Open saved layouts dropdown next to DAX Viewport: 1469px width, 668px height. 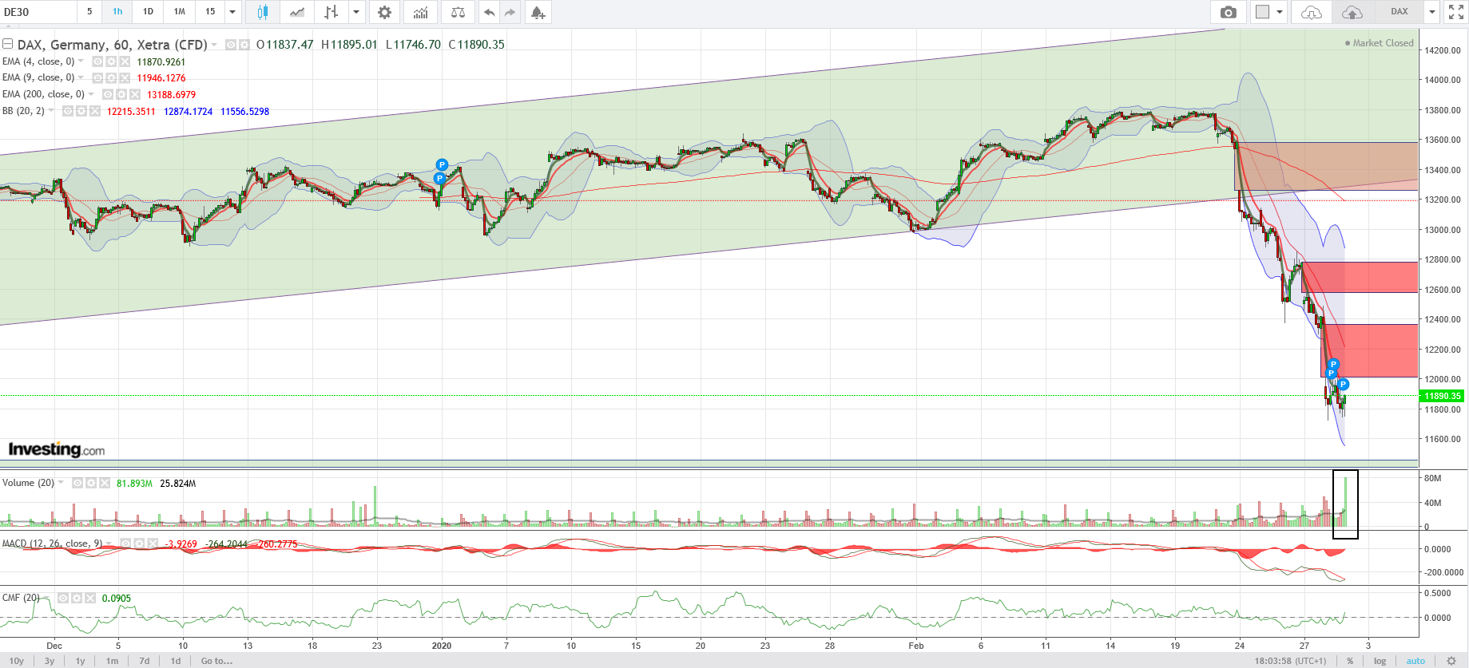coord(1432,12)
